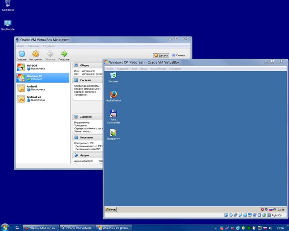Viewport: 289px width, 231px height.
Task: Open the Windows Start orb on host taskbar
Action: (5, 227)
